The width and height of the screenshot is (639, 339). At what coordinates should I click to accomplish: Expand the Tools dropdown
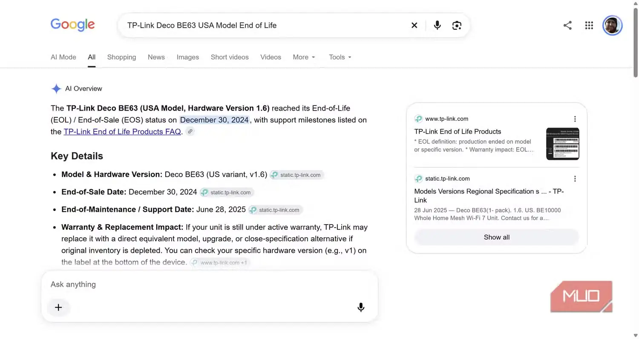click(340, 57)
